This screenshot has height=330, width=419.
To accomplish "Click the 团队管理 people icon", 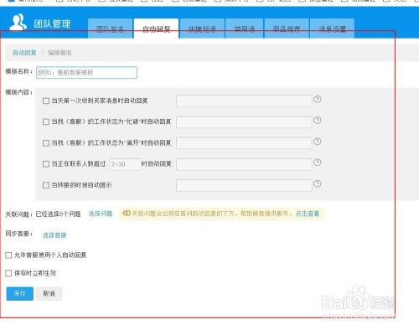I will (18, 23).
